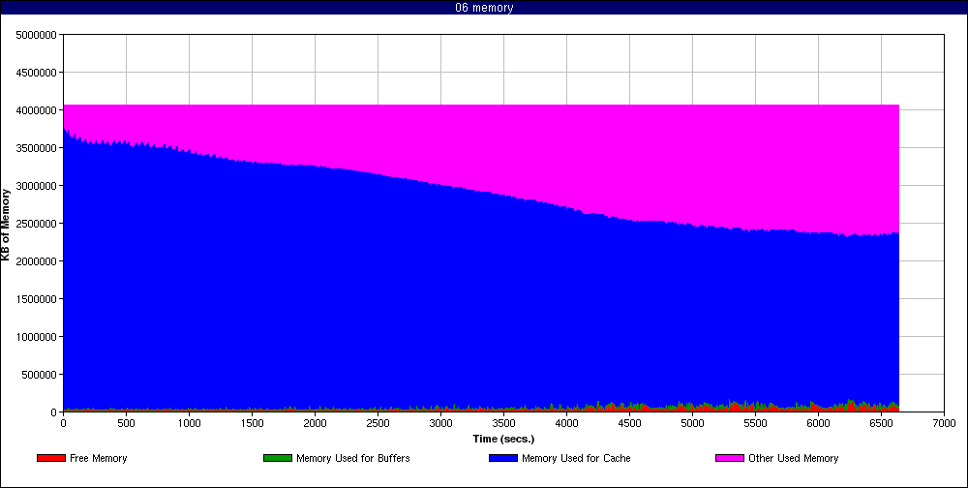Image resolution: width=968 pixels, height=488 pixels.
Task: Click the 2000000 y-axis value
Action: (37, 260)
